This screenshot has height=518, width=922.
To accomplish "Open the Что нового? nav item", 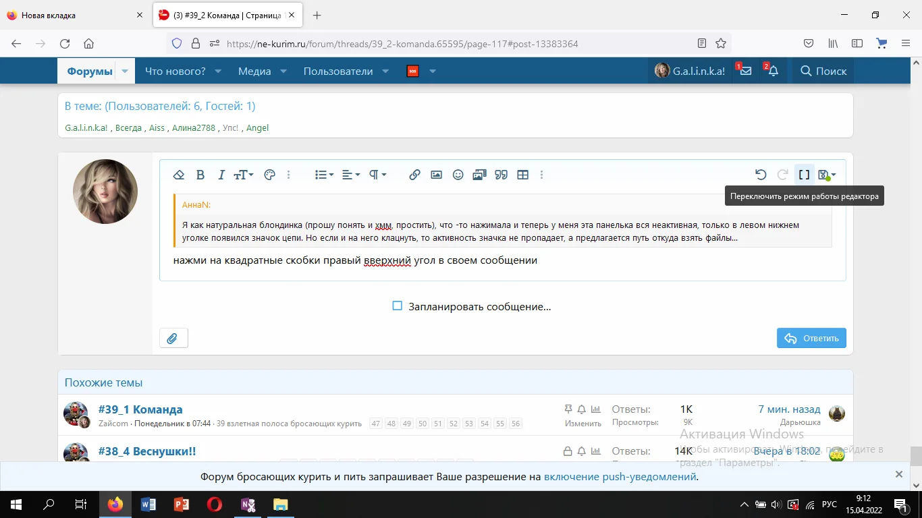I will (175, 71).
